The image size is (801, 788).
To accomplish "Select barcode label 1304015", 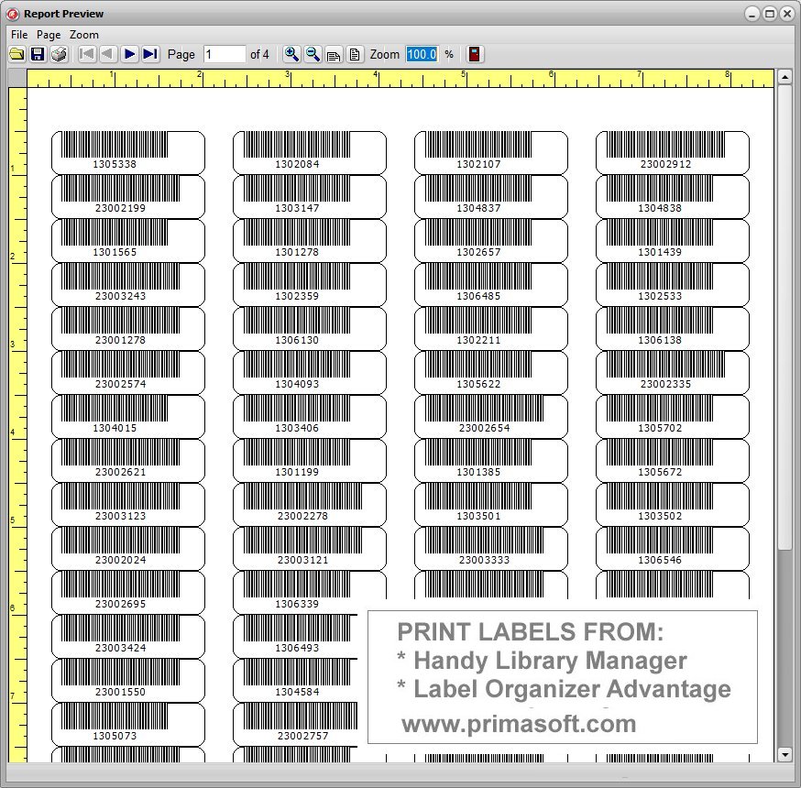I will 128,416.
